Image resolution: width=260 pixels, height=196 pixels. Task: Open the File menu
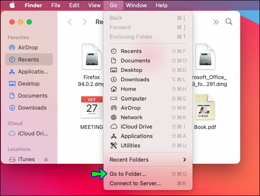55,5
